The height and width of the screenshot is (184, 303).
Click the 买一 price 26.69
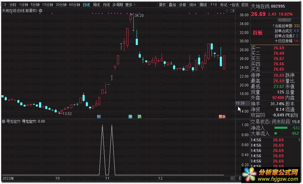pos(279,48)
